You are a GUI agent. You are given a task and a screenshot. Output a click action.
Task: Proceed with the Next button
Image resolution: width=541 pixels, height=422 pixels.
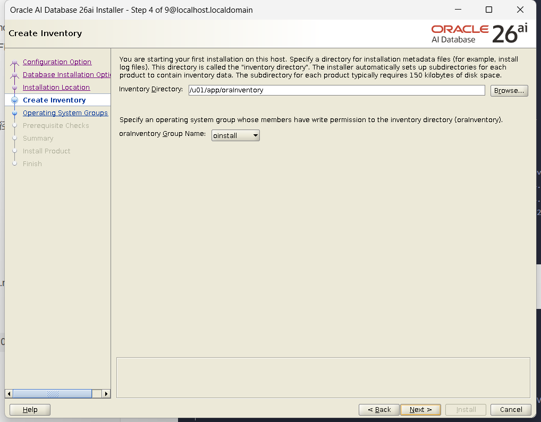pos(420,410)
